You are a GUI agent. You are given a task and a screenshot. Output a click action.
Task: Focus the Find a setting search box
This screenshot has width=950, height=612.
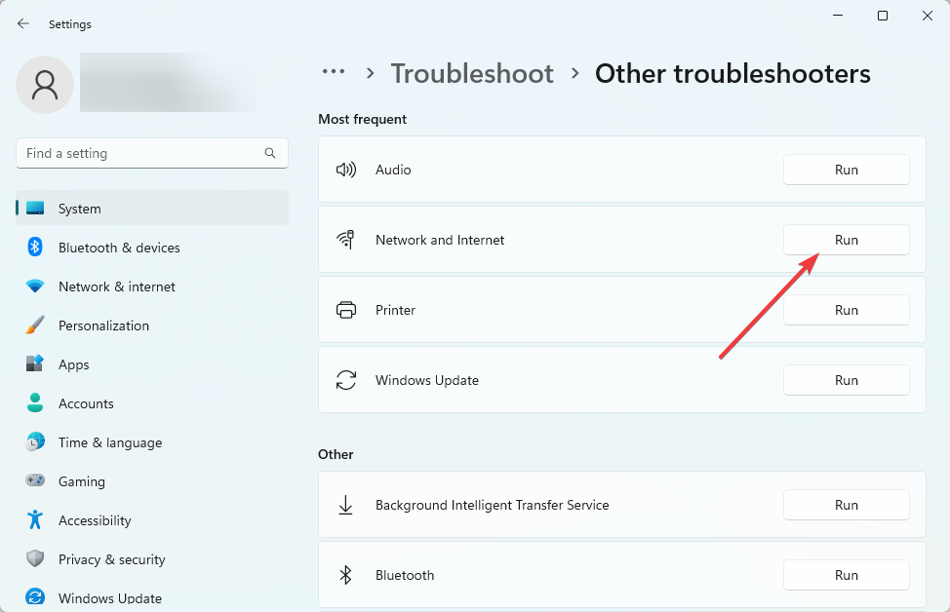coord(152,153)
